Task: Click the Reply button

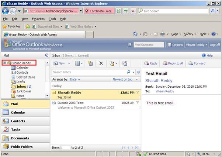Action: pyautogui.click(x=151, y=63)
